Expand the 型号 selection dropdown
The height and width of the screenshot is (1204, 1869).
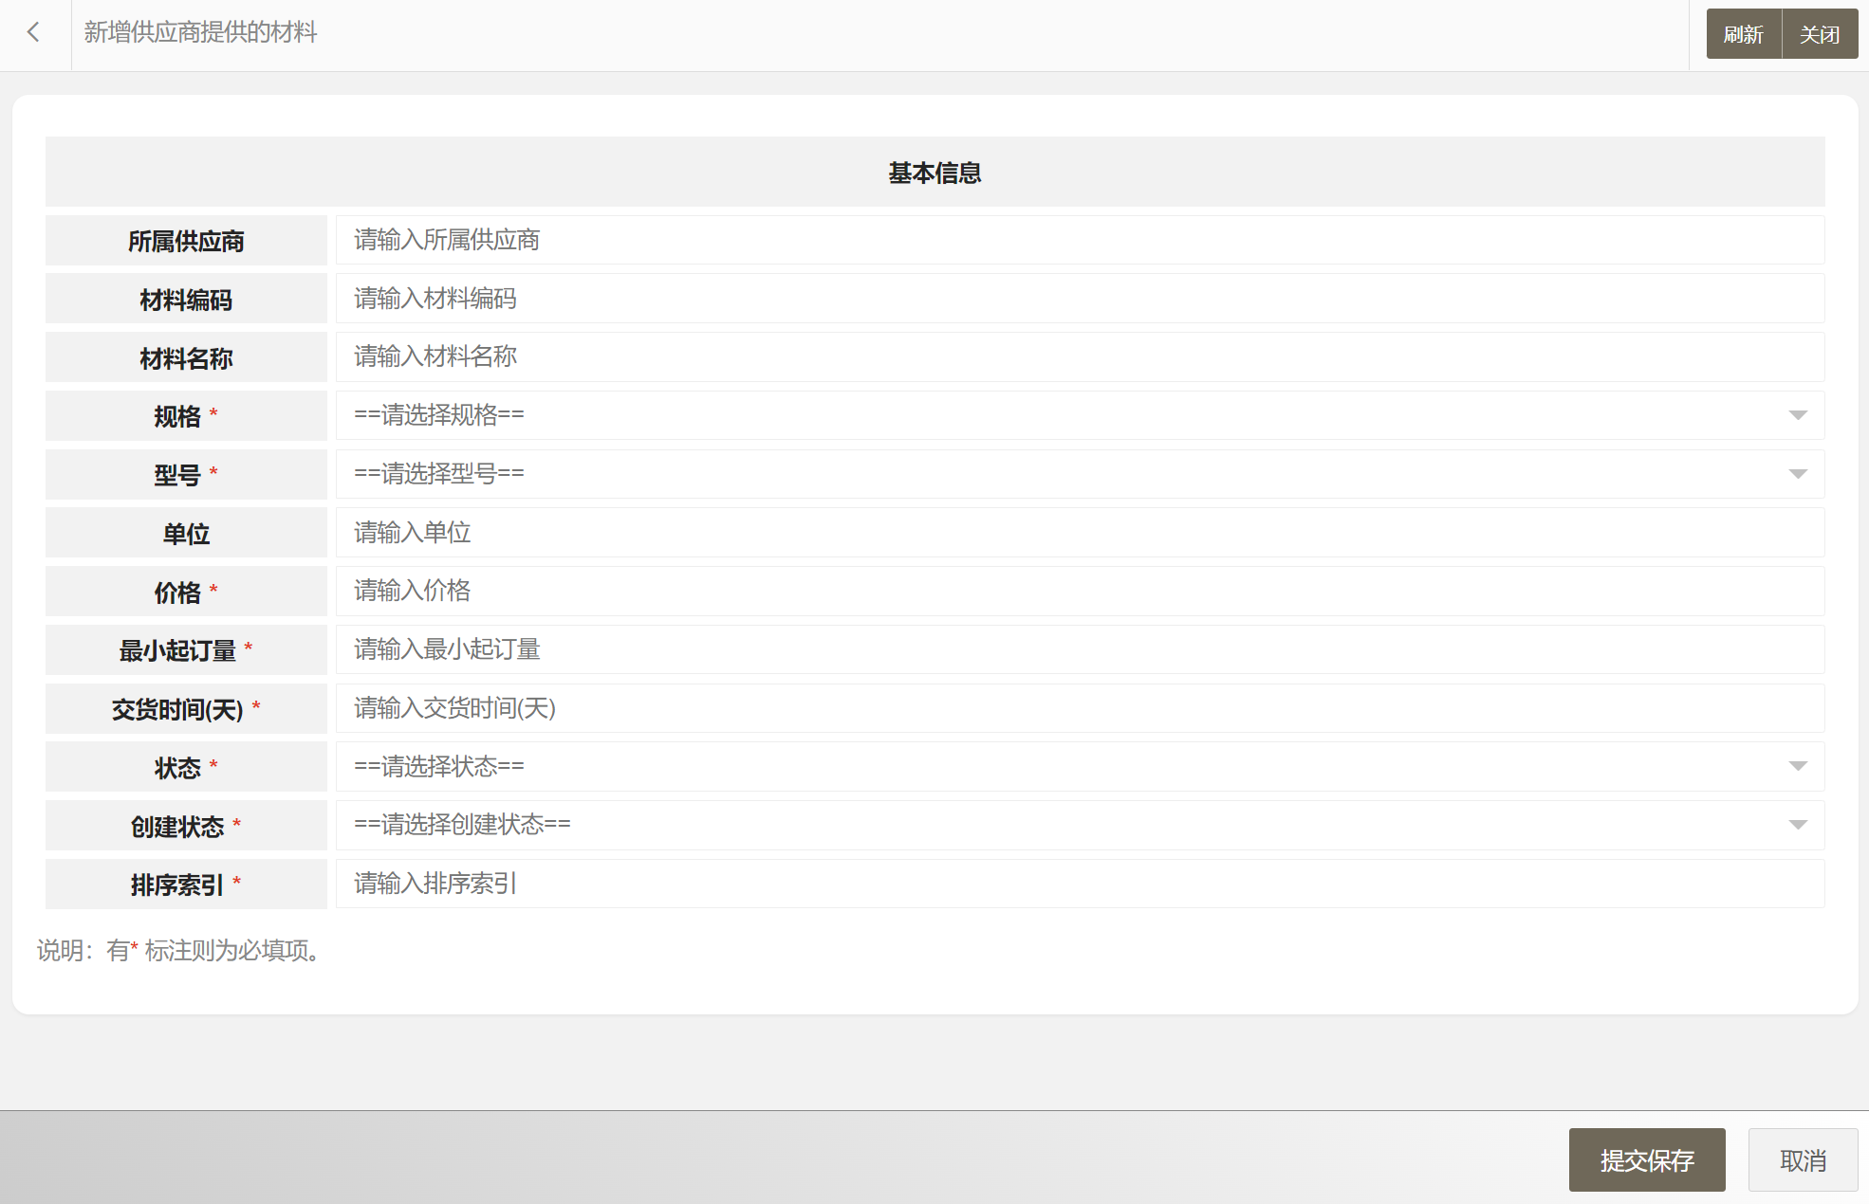1797,474
